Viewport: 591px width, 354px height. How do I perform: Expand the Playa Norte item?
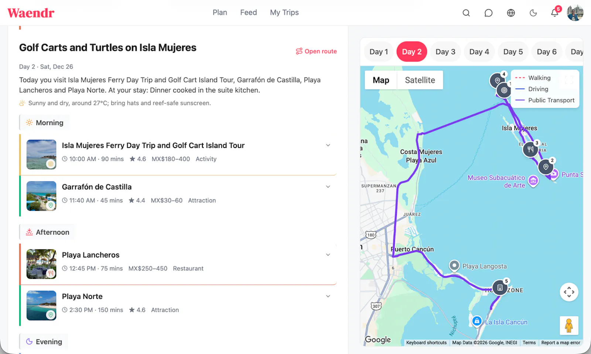coord(328,296)
